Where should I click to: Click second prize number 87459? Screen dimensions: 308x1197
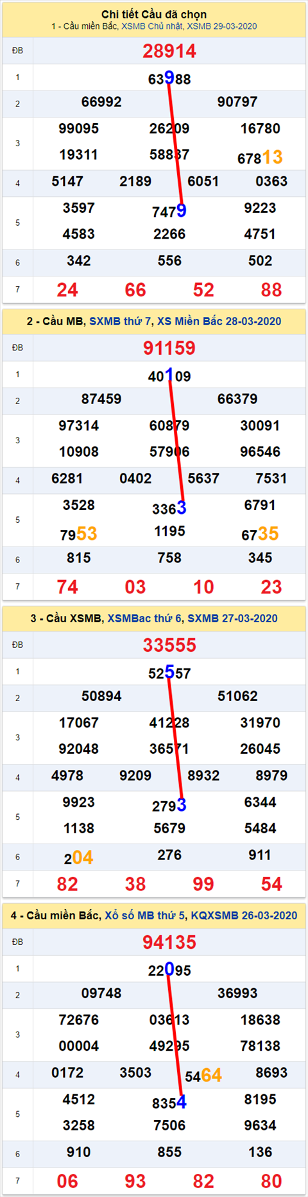[x=101, y=399]
